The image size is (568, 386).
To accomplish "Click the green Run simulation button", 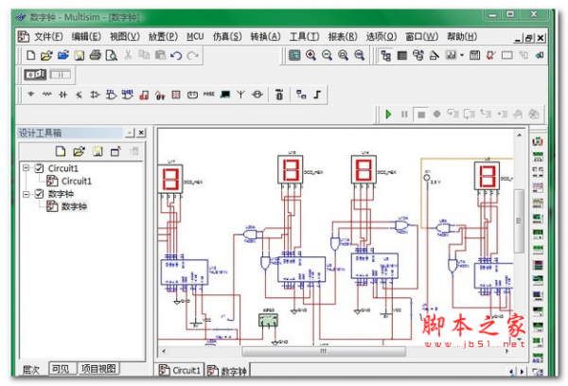I will [x=388, y=114].
